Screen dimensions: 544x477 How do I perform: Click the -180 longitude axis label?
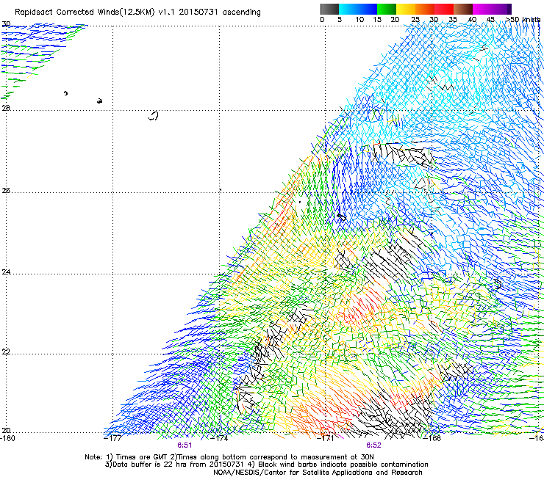[x=7, y=438]
